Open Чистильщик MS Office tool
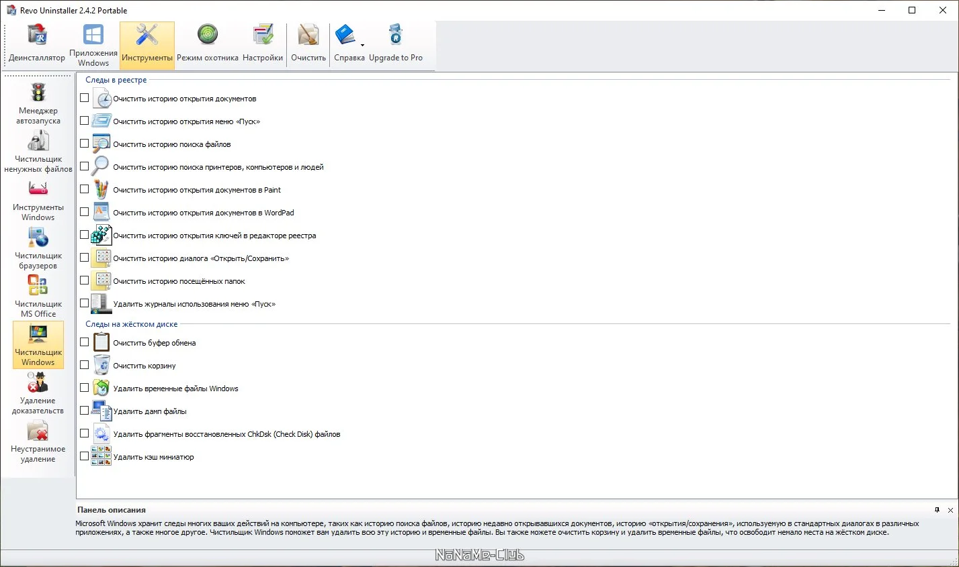 pyautogui.click(x=38, y=296)
